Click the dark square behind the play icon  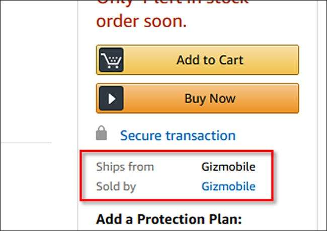click(x=103, y=90)
